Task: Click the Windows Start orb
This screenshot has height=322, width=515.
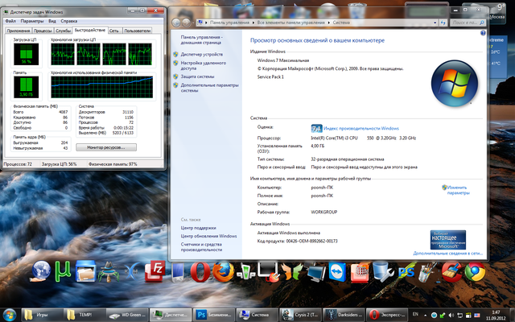Action: click(10, 313)
